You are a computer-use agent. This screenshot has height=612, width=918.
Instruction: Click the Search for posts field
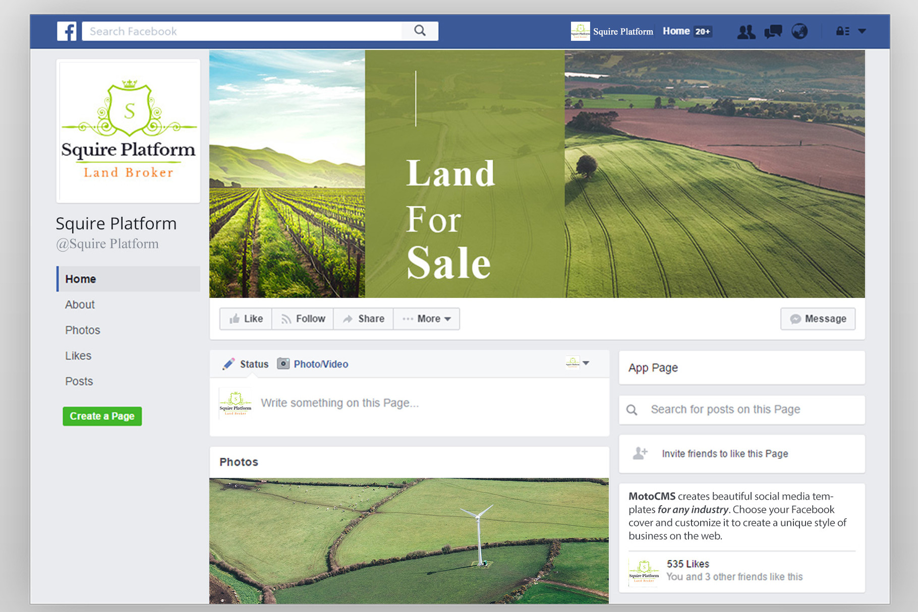pos(741,409)
